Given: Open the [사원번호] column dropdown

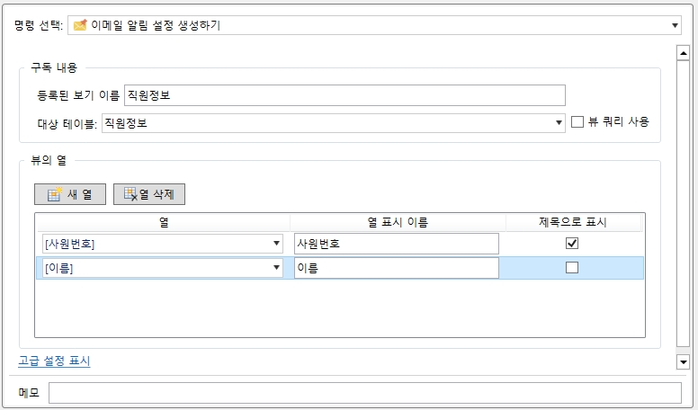Looking at the screenshot, I should point(276,244).
